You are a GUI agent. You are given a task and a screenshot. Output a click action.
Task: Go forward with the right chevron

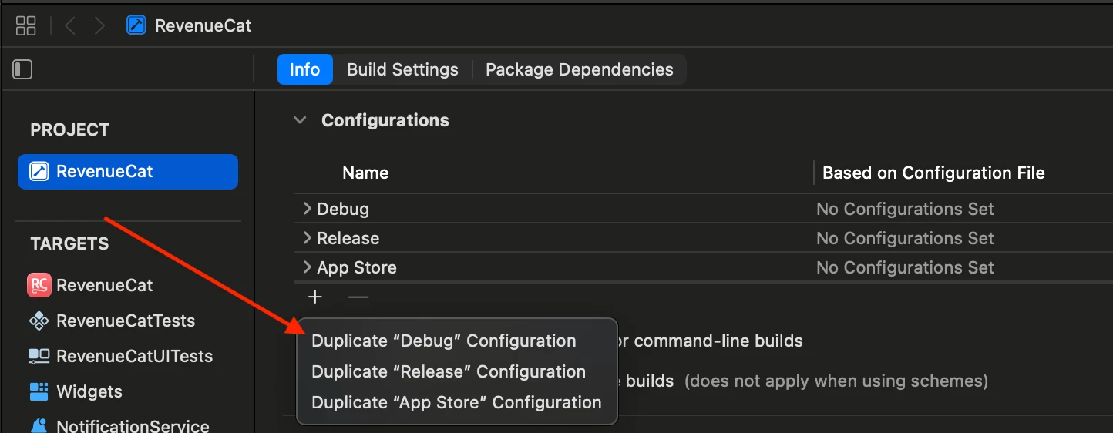[99, 25]
